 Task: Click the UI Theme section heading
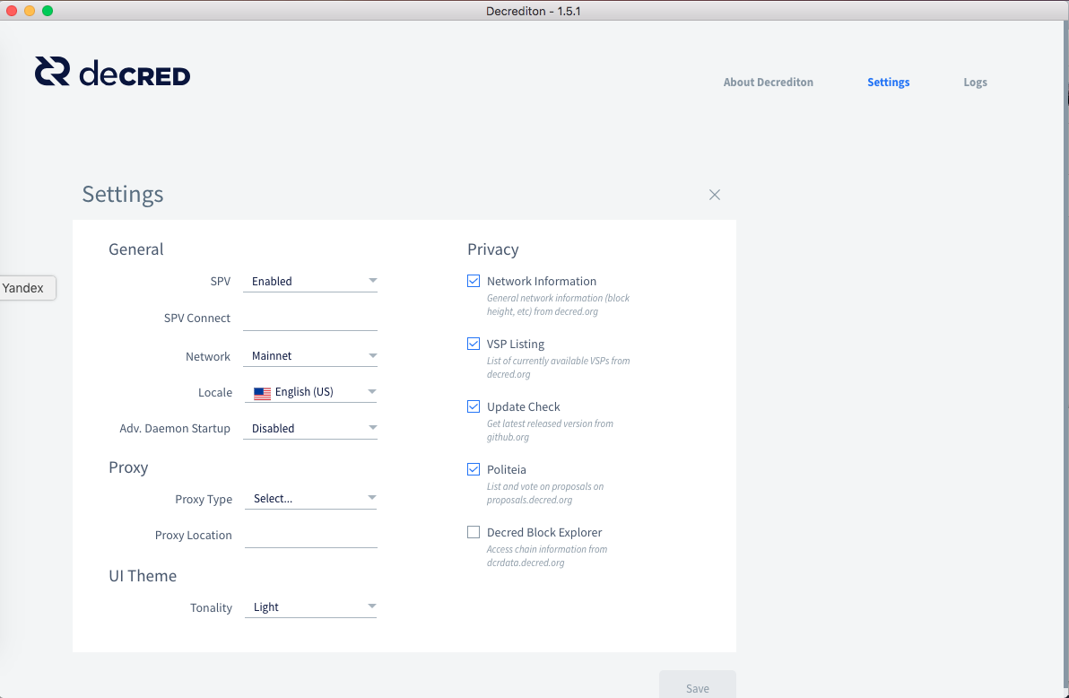(143, 576)
